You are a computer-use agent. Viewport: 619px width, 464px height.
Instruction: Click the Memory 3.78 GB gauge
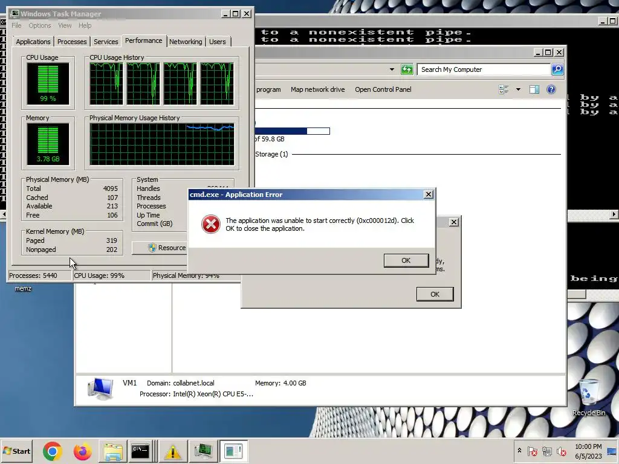point(48,144)
